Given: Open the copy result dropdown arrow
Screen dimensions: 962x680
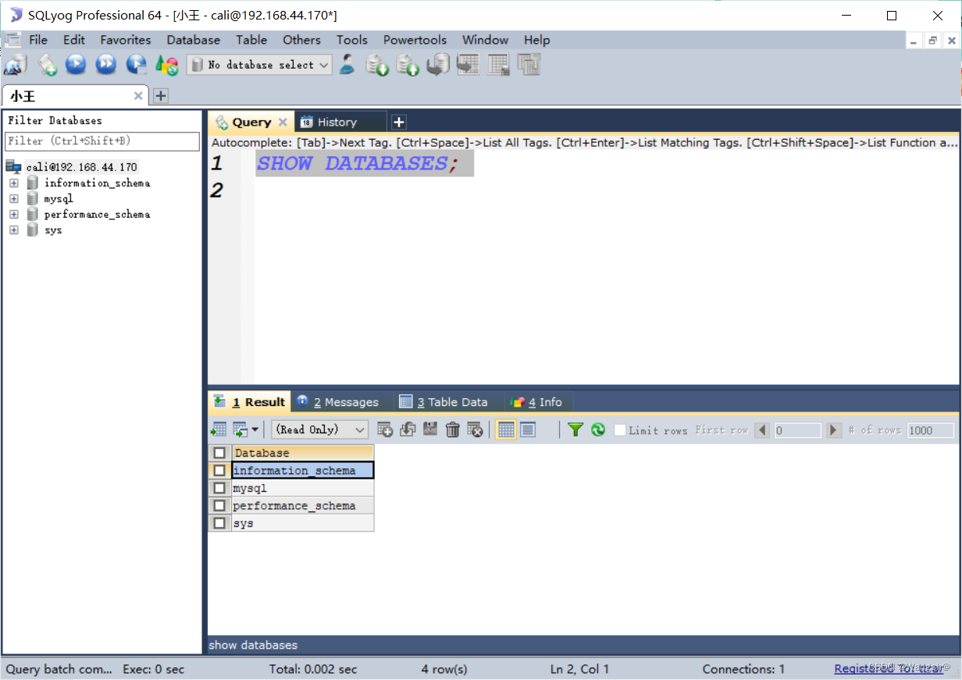Looking at the screenshot, I should (x=255, y=430).
